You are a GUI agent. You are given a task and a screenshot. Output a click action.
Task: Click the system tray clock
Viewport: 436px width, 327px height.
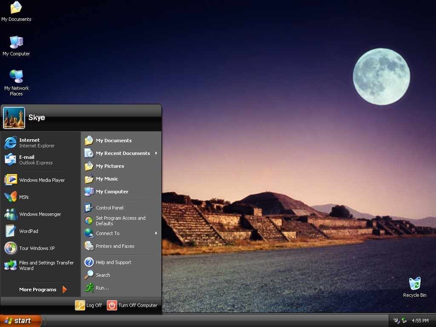pyautogui.click(x=420, y=321)
